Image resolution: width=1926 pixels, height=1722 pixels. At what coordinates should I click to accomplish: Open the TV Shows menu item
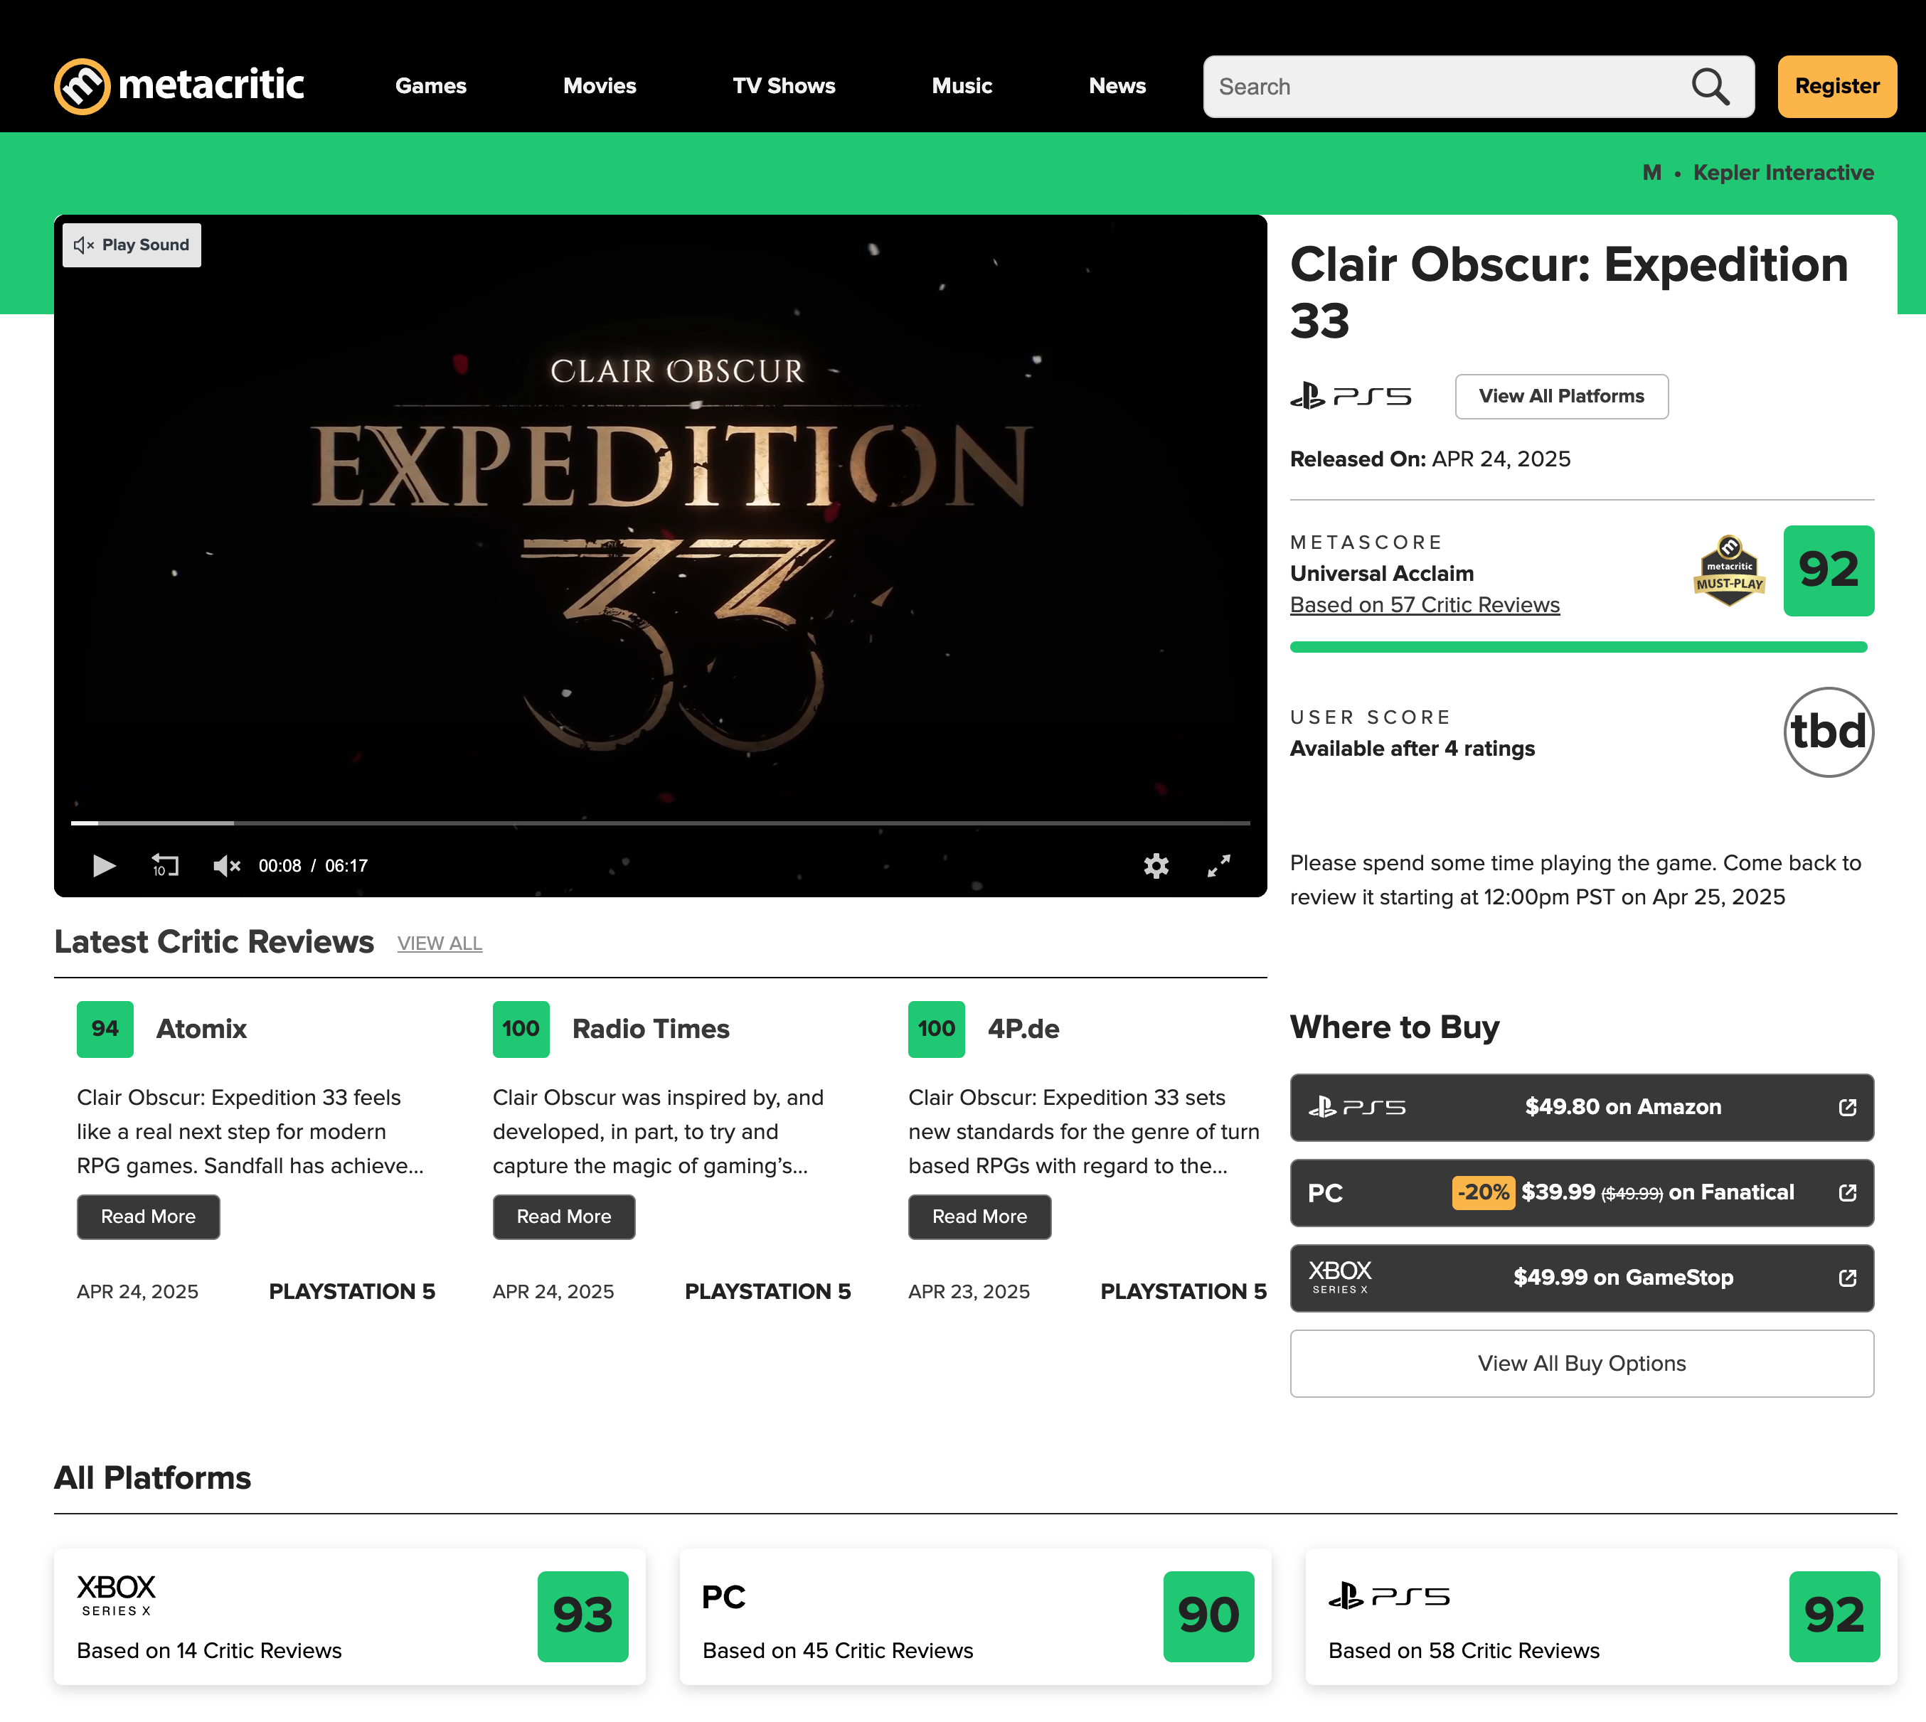[x=784, y=86]
